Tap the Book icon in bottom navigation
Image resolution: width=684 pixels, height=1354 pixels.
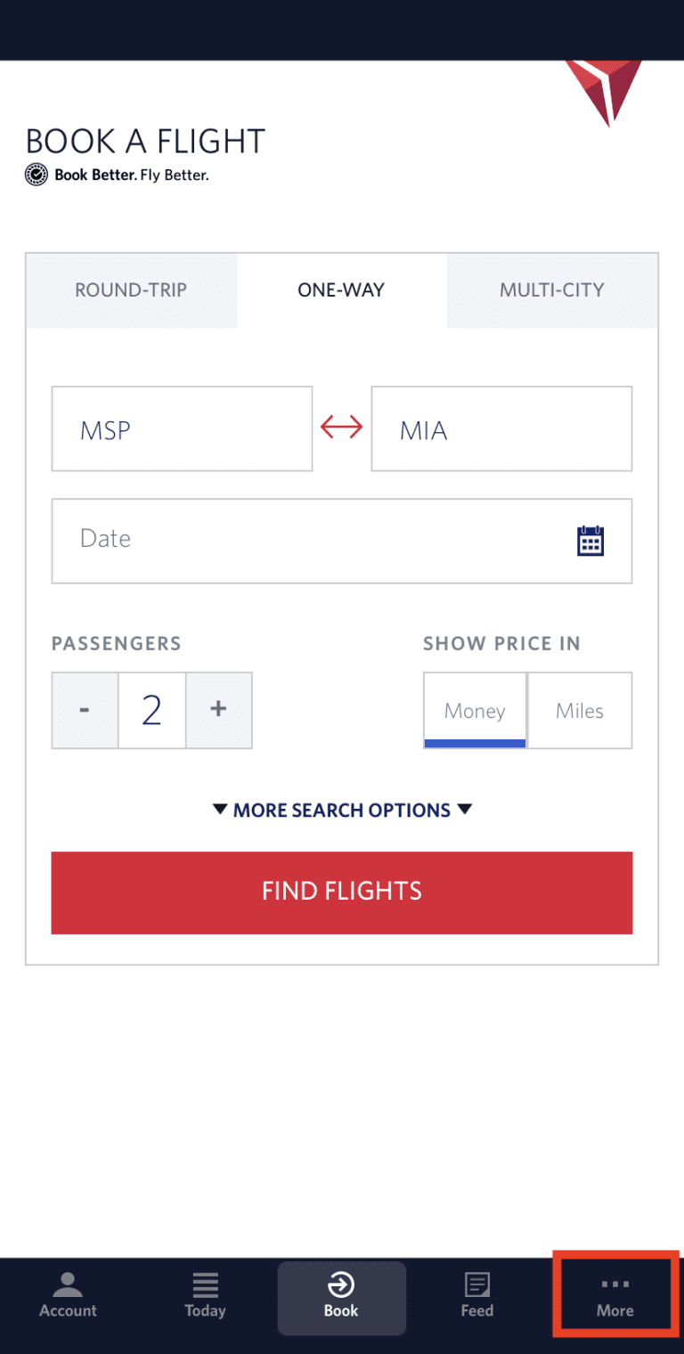coord(341,1296)
